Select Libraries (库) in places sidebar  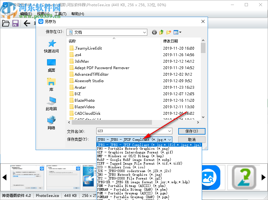tap(51, 85)
